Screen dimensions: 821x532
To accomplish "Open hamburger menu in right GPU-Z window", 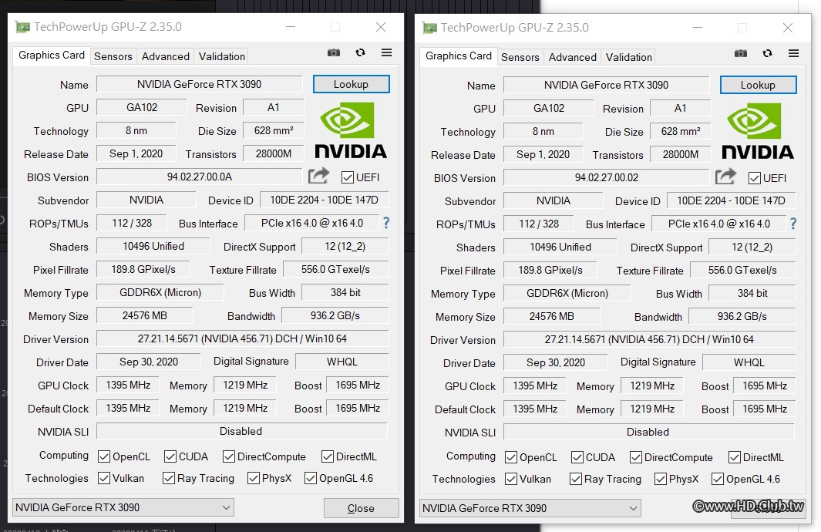I will (793, 53).
